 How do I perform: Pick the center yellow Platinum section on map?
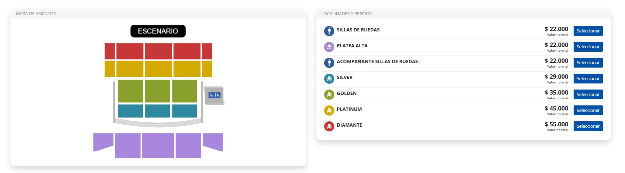click(x=158, y=69)
